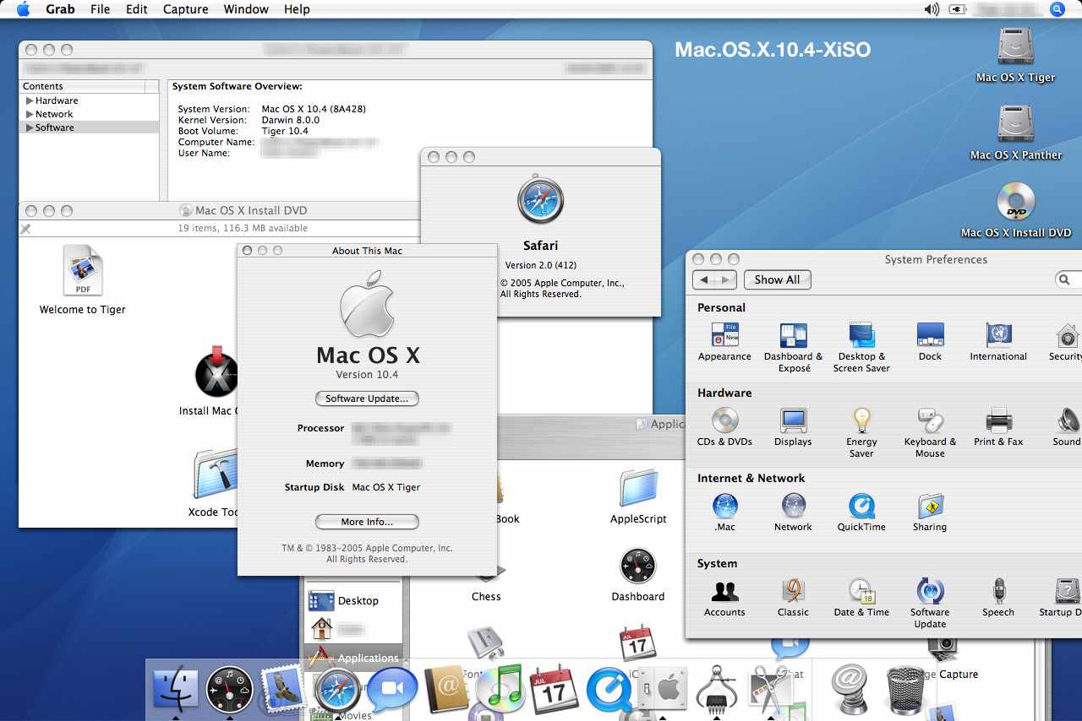
Task: Click the volume icon in menu bar
Action: [932, 9]
